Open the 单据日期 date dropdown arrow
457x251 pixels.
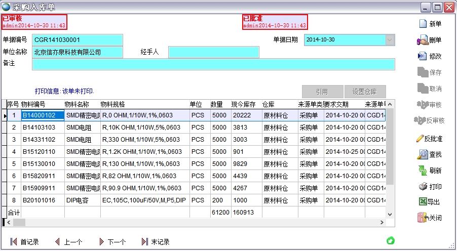pyautogui.click(x=390, y=40)
